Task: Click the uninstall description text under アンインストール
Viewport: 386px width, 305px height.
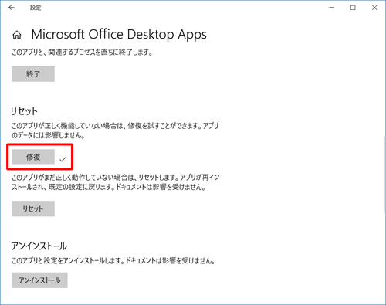Action: [x=113, y=261]
